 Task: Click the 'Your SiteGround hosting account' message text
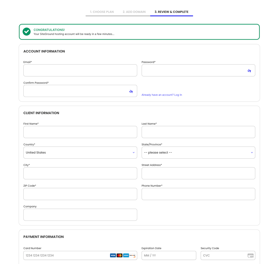coord(74,34)
